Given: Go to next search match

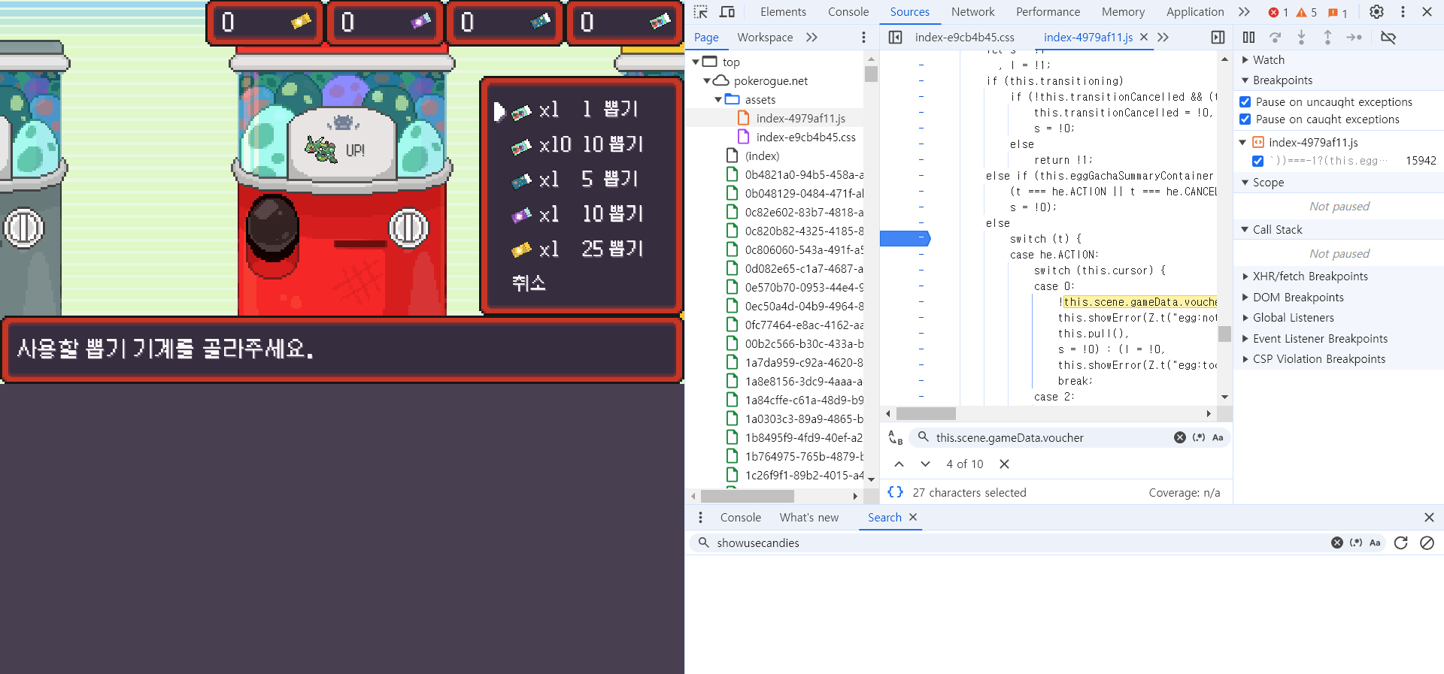Looking at the screenshot, I should click(x=925, y=464).
